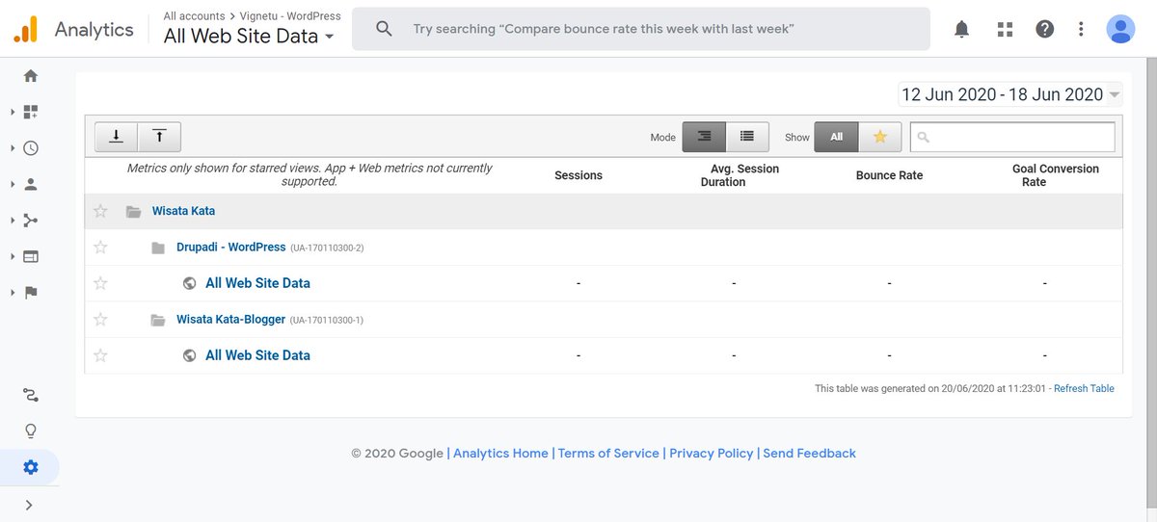Open the Attribution icon in sidebar
This screenshot has height=522, width=1157.
click(x=31, y=395)
